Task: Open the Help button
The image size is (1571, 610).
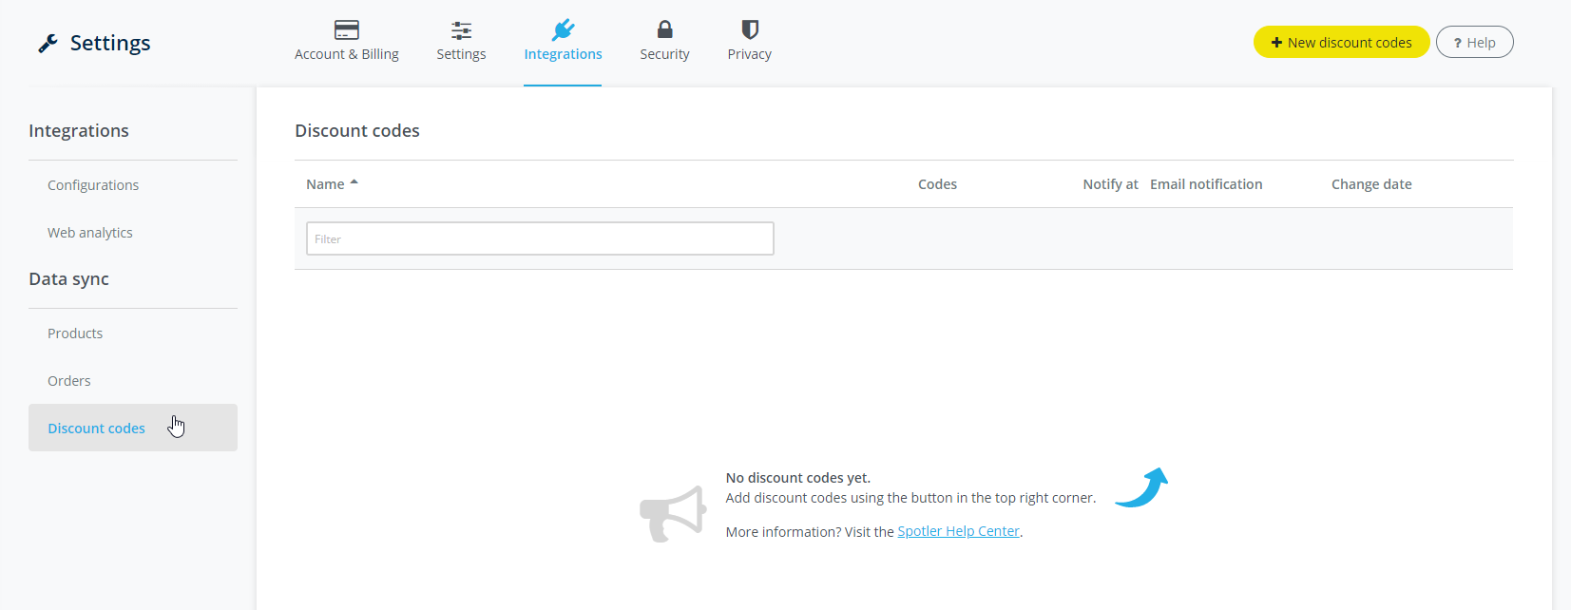Action: click(1474, 43)
